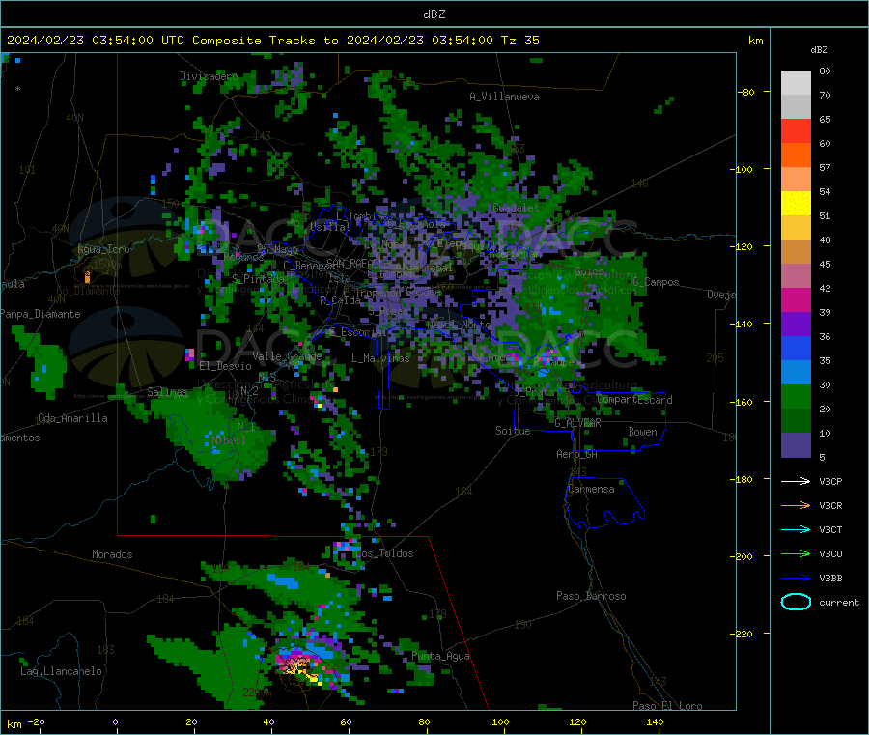
Task: Select the light gray 80 dBZ color swatch
Action: (796, 83)
